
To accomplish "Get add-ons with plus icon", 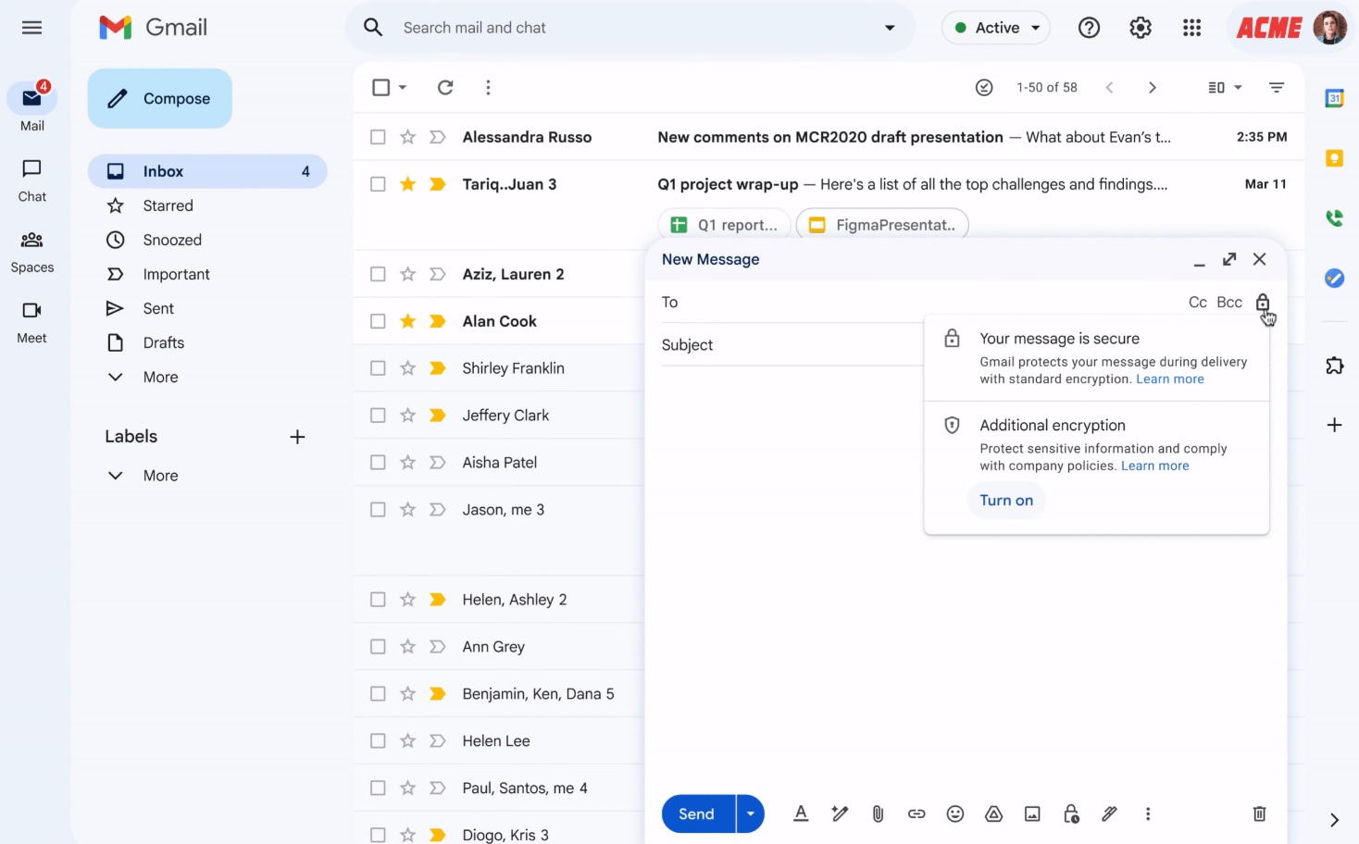I will pyautogui.click(x=1334, y=425).
